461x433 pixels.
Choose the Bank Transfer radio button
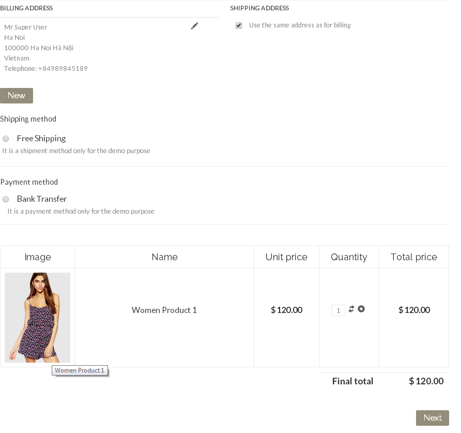6,199
